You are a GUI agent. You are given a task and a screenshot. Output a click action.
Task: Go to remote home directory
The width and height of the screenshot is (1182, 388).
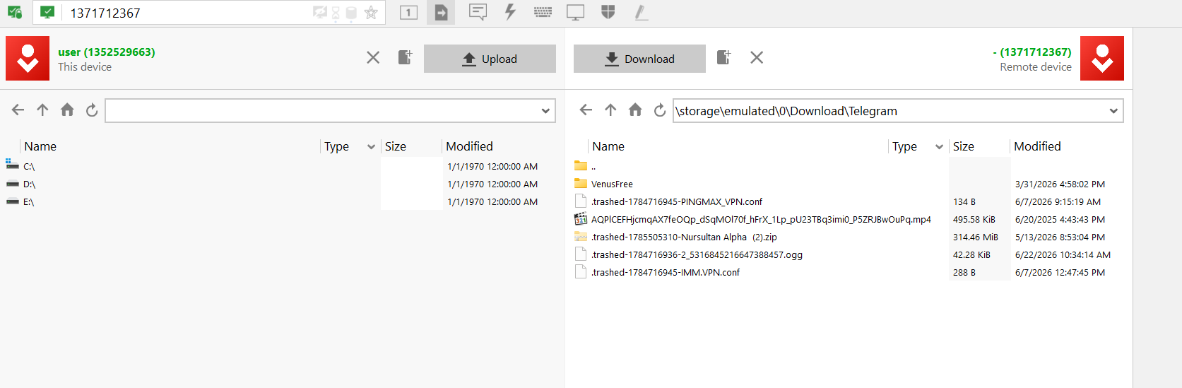[635, 110]
